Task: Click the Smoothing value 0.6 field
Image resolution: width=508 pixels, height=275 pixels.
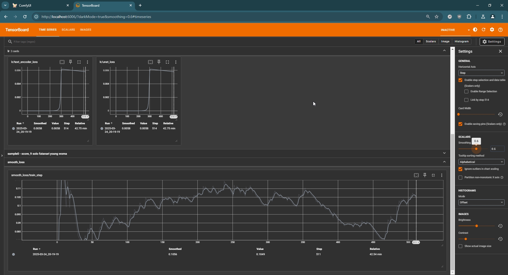Action: [x=497, y=149]
